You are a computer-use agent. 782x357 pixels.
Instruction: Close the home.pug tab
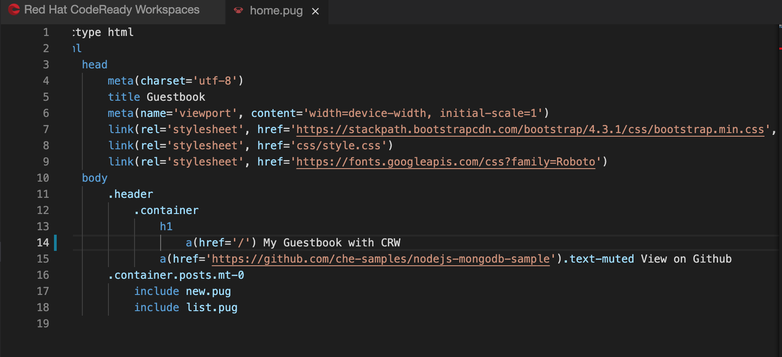[x=315, y=11]
